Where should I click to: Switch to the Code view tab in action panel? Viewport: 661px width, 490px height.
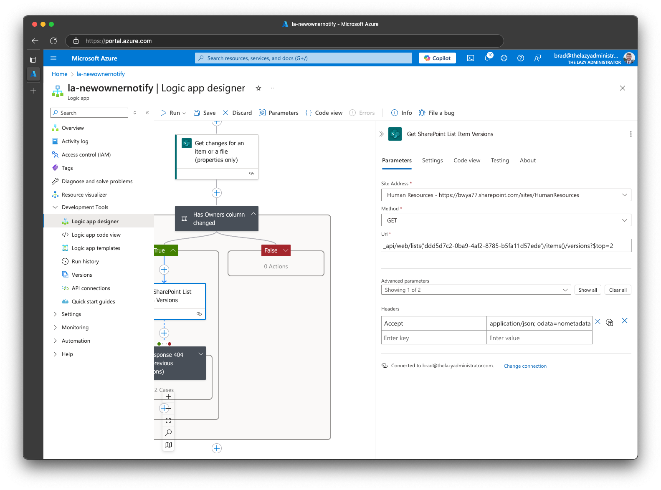pyautogui.click(x=467, y=160)
